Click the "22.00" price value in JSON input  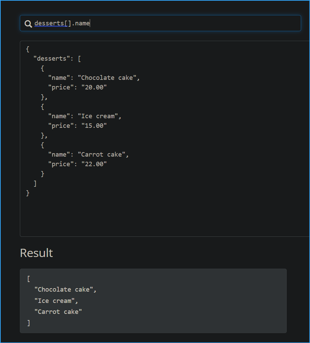94,164
